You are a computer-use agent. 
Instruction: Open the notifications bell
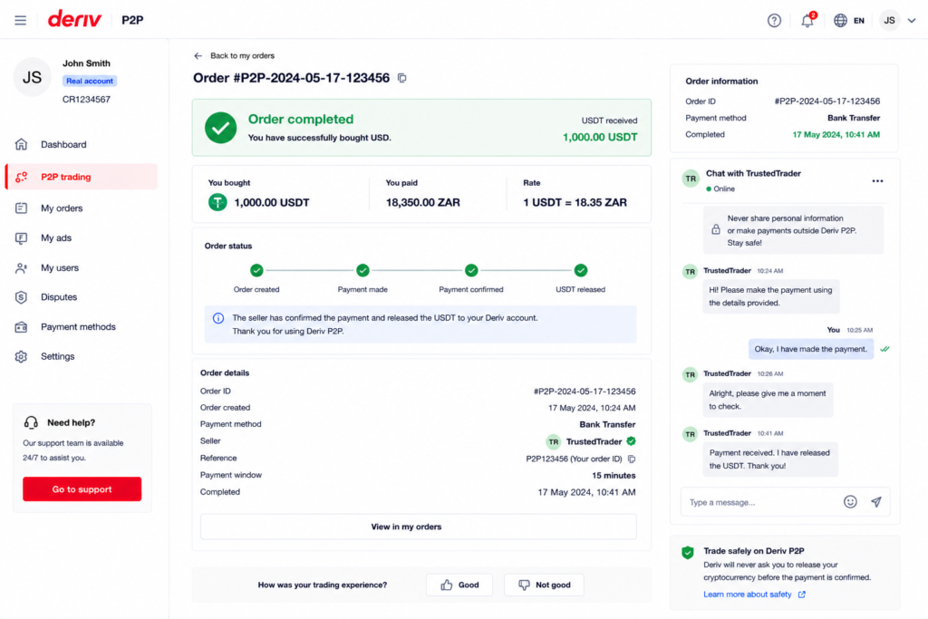(807, 21)
